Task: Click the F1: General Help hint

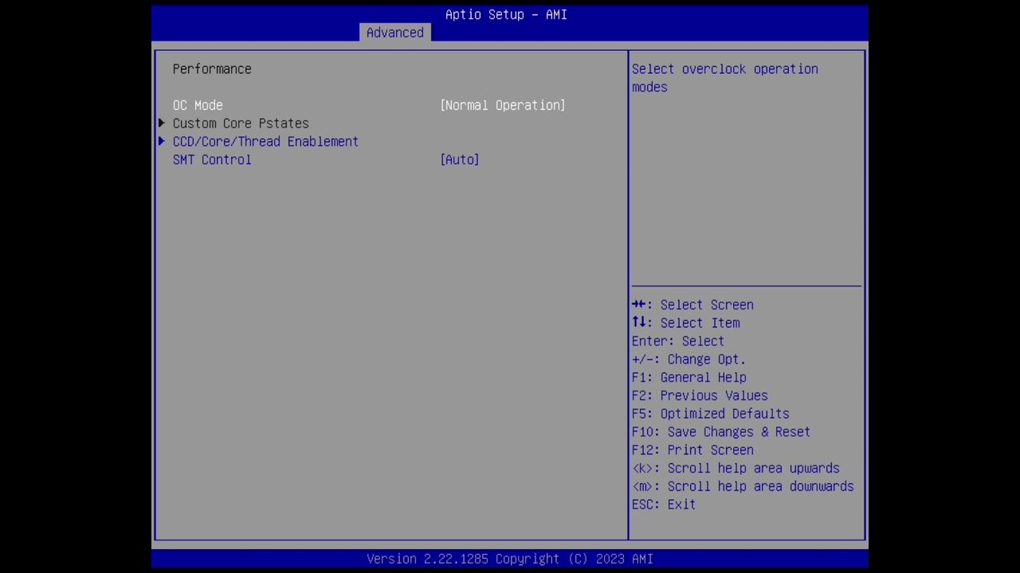Action: click(x=689, y=378)
